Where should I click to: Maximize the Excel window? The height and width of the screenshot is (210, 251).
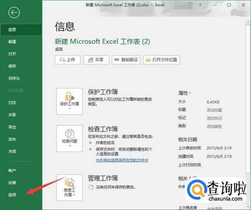coord(229,5)
